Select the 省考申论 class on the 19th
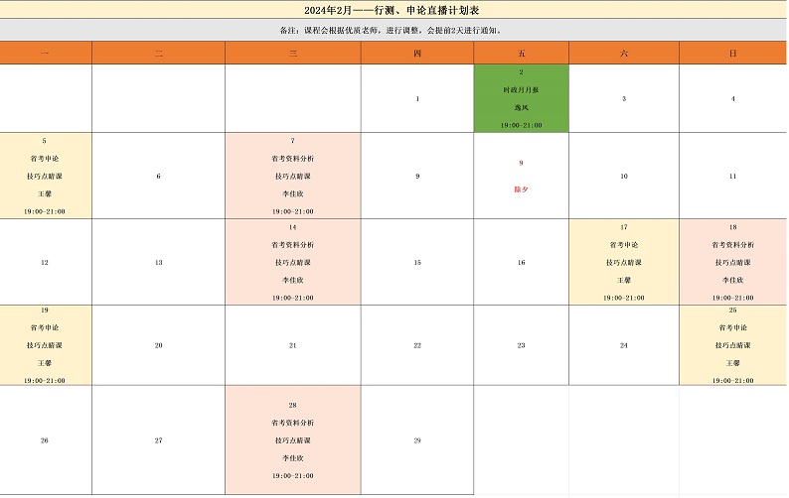The image size is (789, 498). click(45, 345)
